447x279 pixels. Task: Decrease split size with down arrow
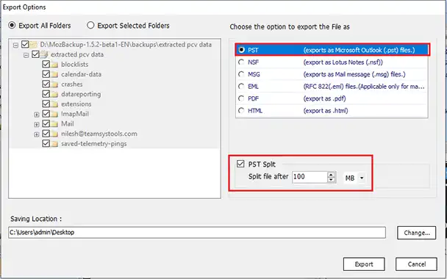pos(331,180)
